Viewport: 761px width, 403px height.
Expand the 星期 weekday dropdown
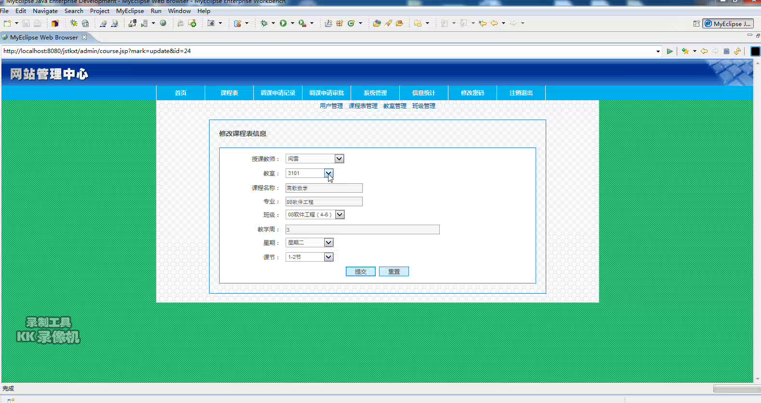pyautogui.click(x=328, y=242)
